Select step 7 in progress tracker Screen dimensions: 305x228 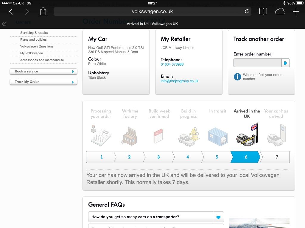point(275,157)
